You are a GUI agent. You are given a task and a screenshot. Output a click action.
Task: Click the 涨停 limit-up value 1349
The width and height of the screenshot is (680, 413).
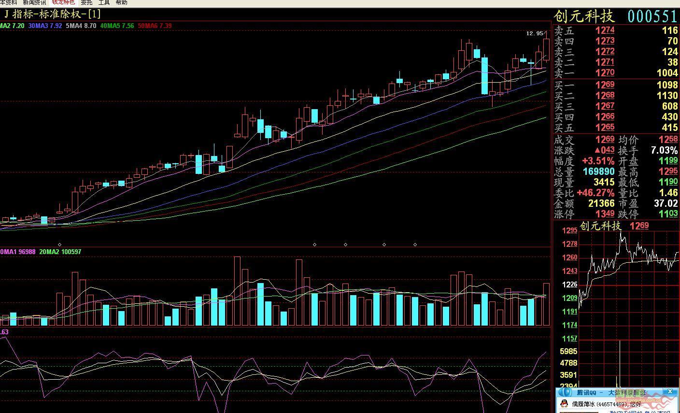coord(605,214)
